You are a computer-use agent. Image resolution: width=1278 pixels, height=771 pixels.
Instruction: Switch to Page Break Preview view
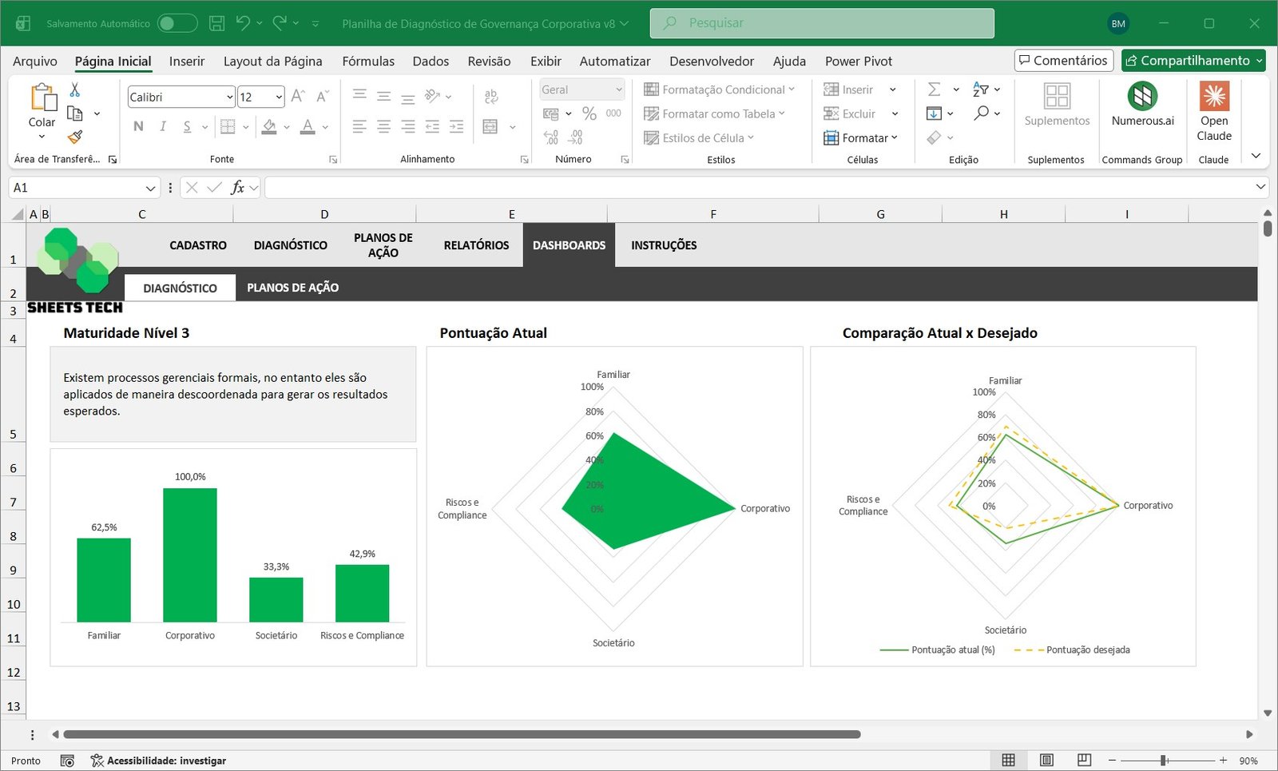(x=1084, y=760)
